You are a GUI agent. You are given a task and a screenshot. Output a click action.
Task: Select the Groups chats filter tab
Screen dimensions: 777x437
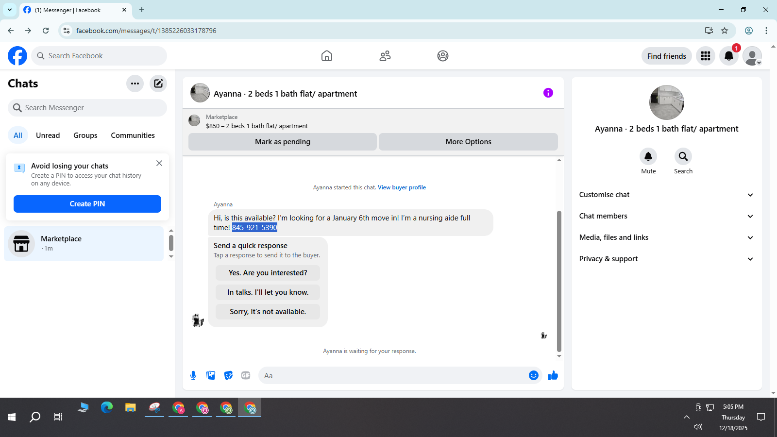click(x=85, y=135)
